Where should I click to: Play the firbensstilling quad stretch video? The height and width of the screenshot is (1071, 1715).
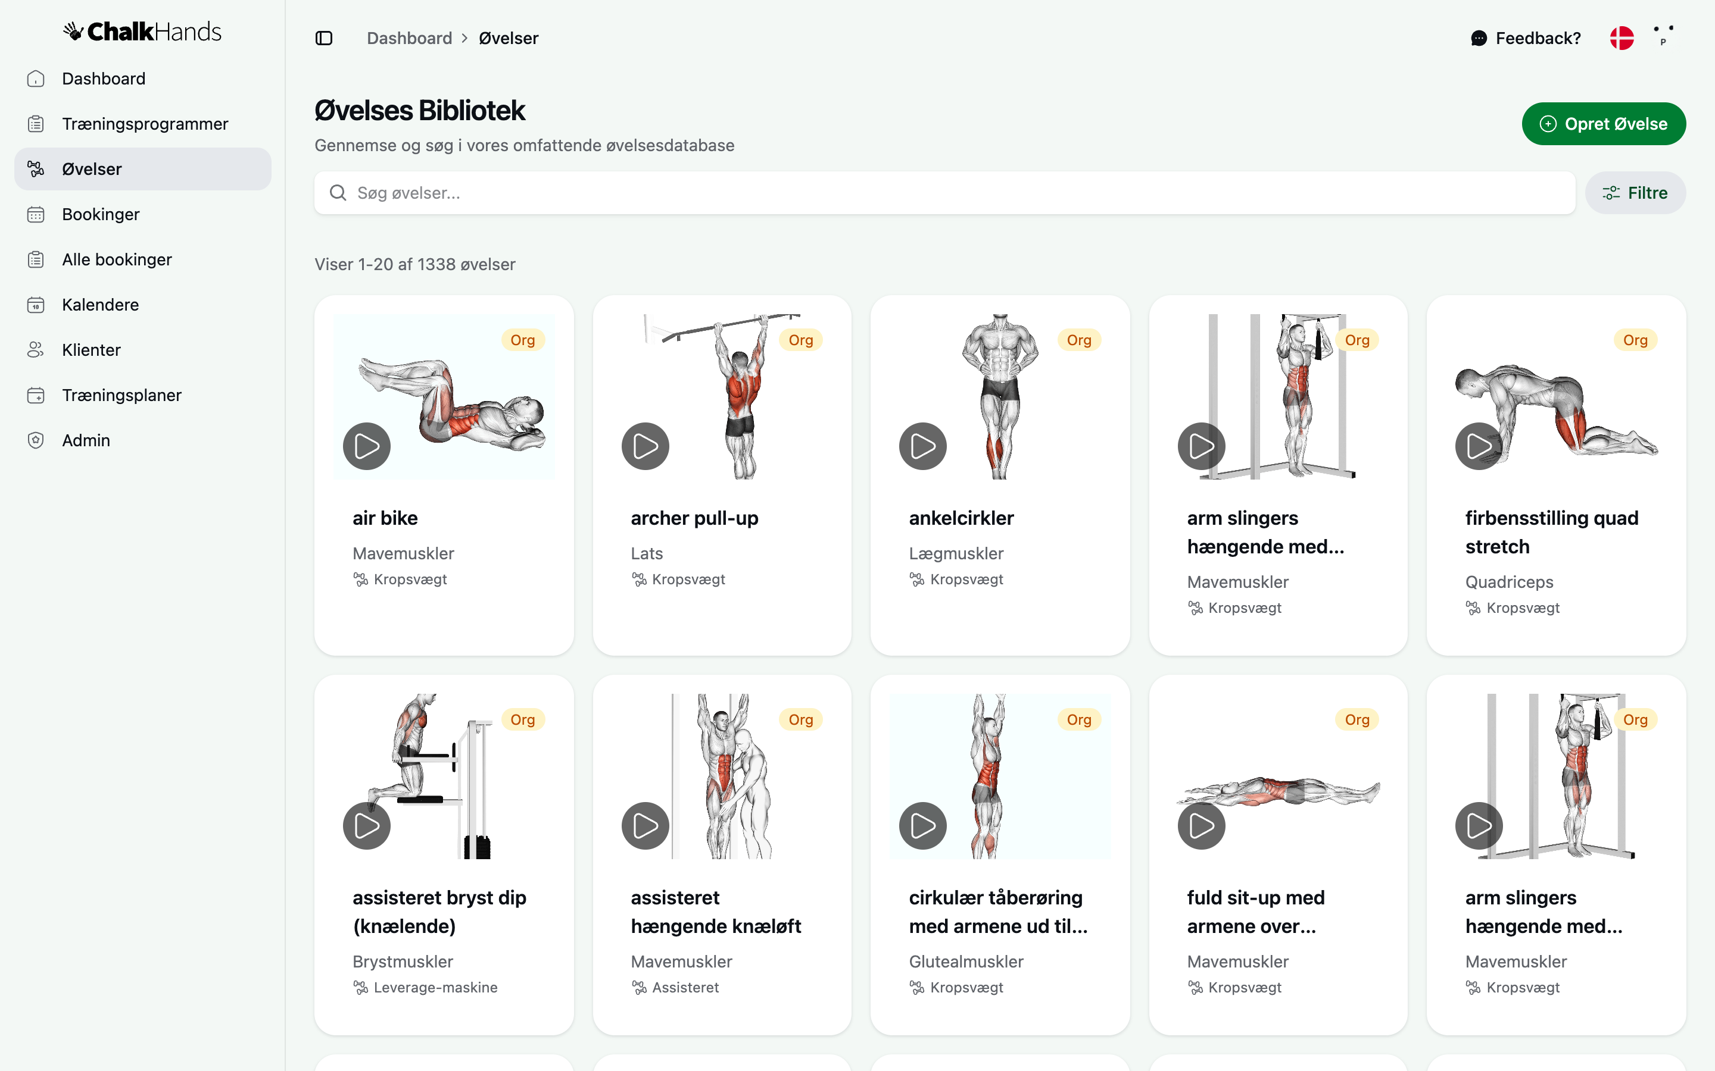(1479, 446)
